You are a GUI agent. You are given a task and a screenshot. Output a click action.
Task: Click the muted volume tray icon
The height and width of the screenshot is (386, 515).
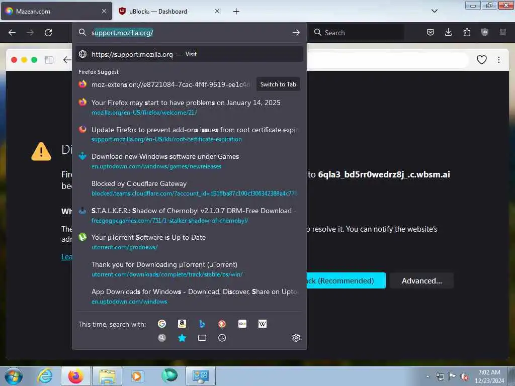click(x=464, y=376)
